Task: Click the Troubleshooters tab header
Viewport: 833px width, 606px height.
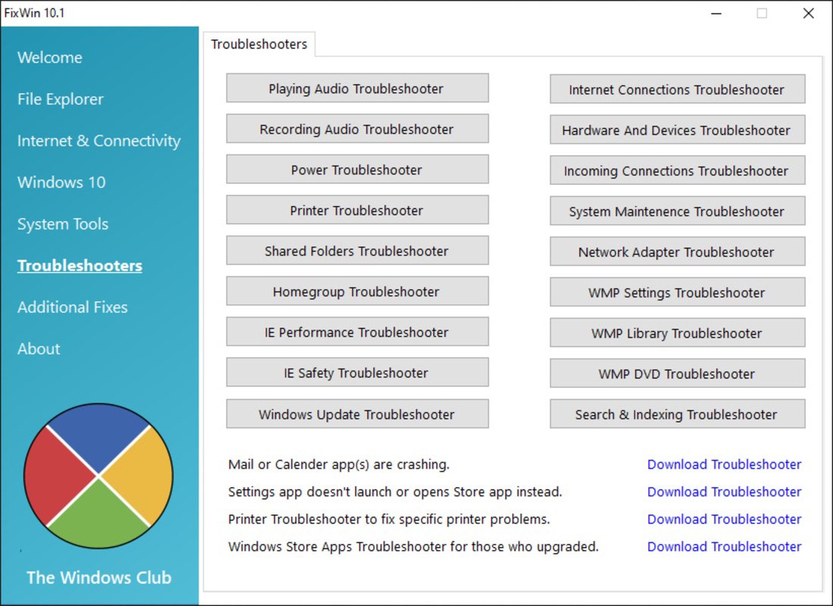Action: [x=259, y=44]
